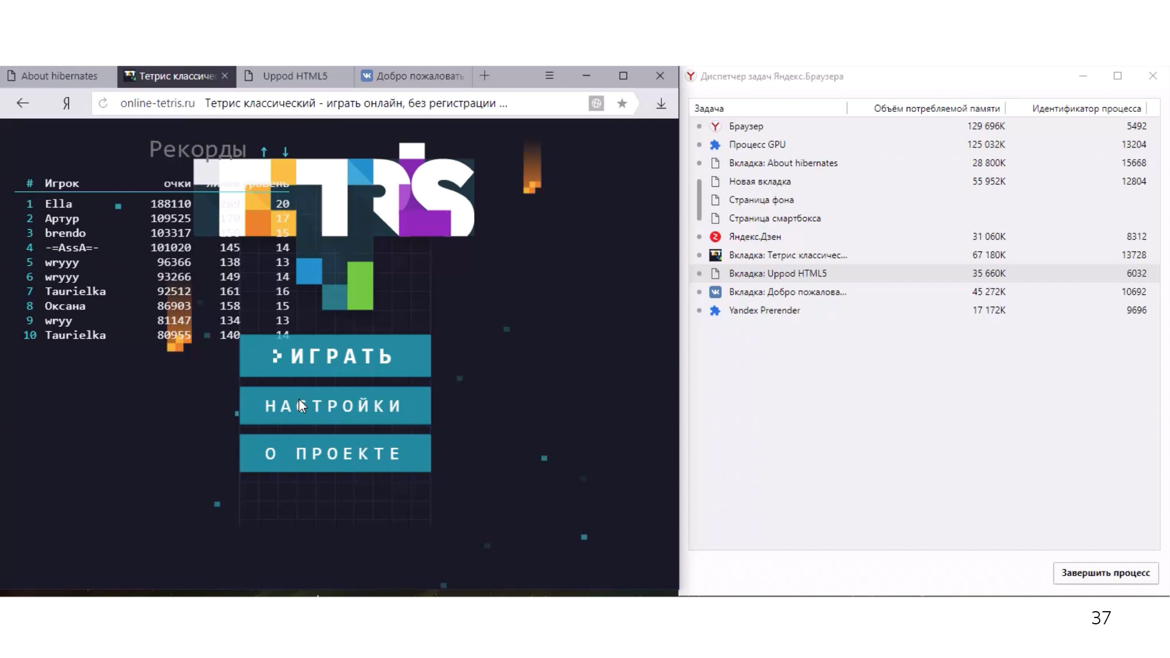This screenshot has height=658, width=1170.
Task: Open the downloads arrow icon
Action: (x=661, y=103)
